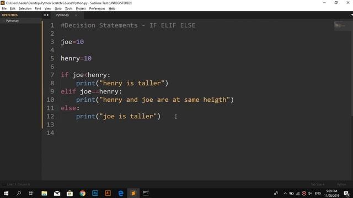Click the ENG language indicator

[x=318, y=193]
